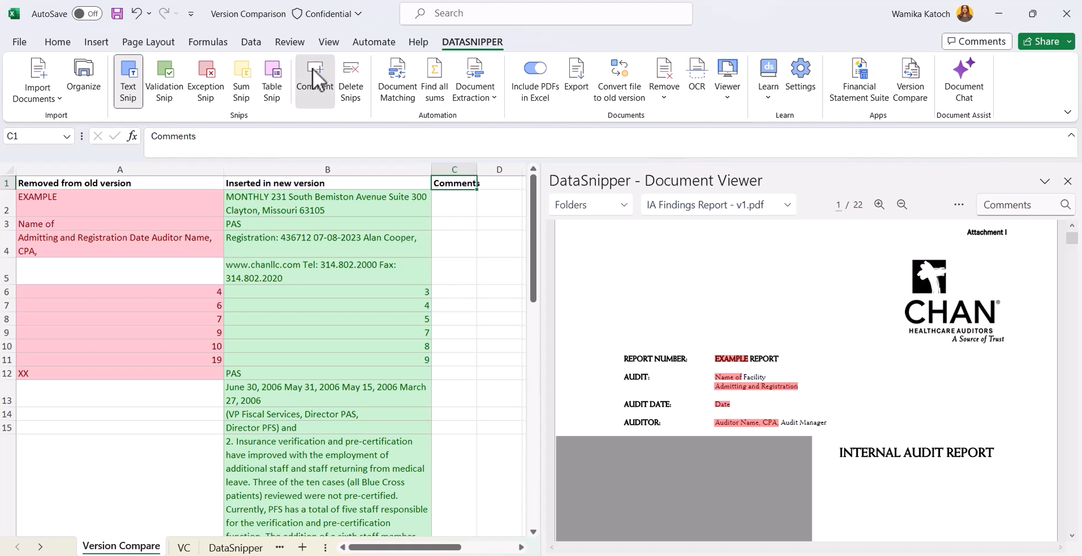Run the OCR tool
The width and height of the screenshot is (1082, 556).
point(697,75)
